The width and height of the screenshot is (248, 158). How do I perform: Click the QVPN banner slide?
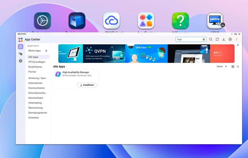tap(104, 53)
